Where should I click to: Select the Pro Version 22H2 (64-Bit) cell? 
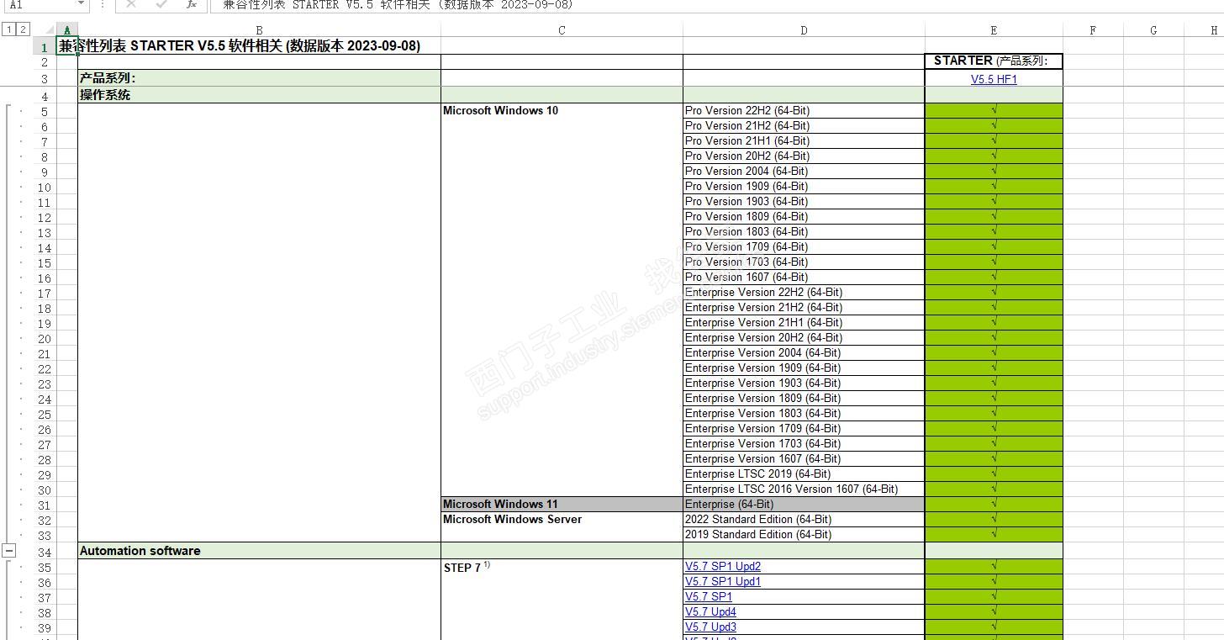pos(804,110)
